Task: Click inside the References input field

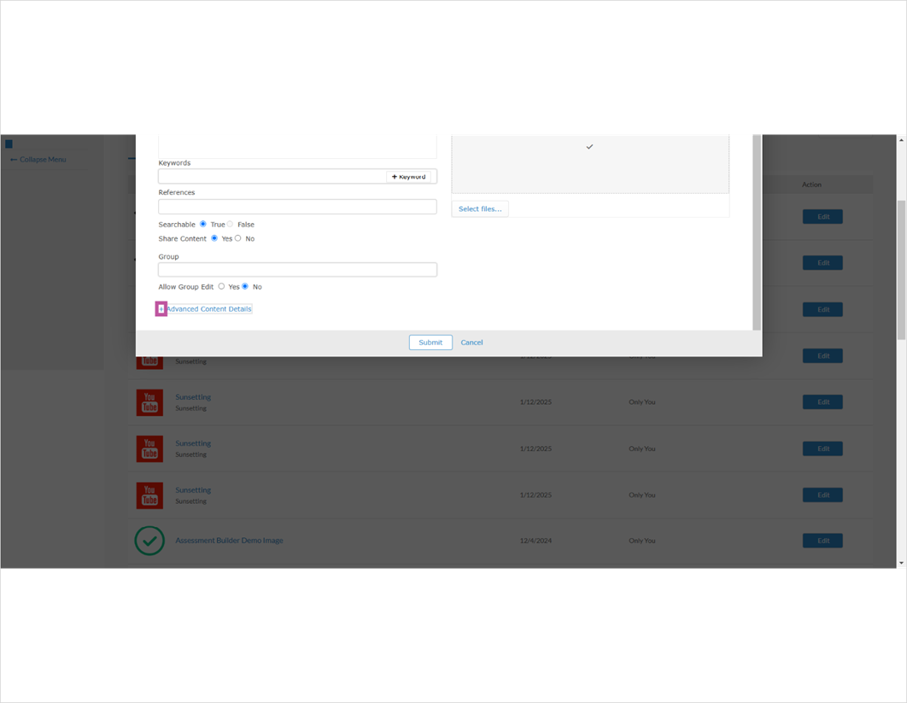Action: tap(296, 206)
